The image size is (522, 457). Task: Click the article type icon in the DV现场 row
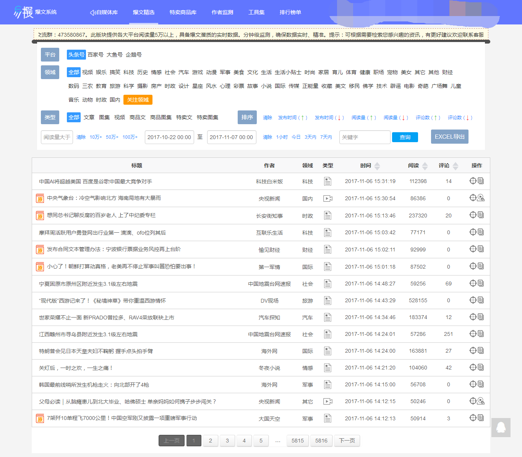[x=327, y=301]
